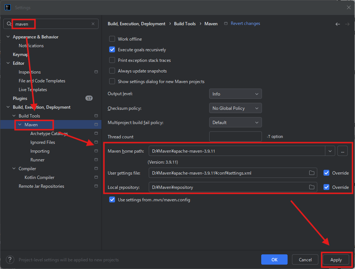
Task: Close the Settings dialog
Action: tap(348, 7)
